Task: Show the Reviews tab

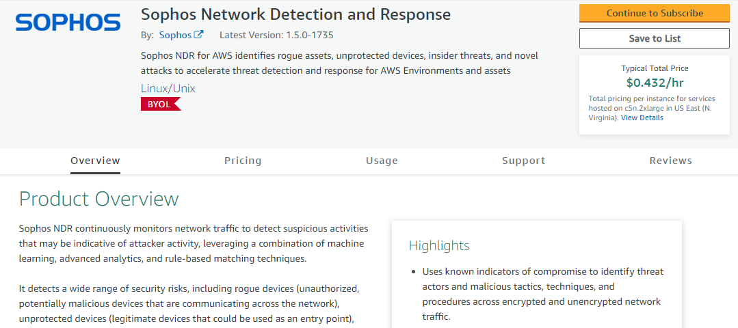Action: [670, 161]
